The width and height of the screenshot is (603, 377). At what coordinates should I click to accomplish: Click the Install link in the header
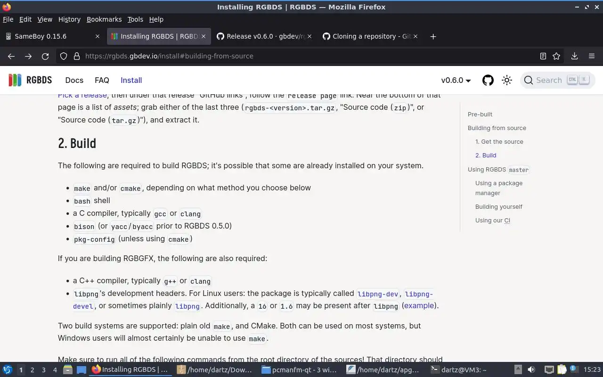131,80
